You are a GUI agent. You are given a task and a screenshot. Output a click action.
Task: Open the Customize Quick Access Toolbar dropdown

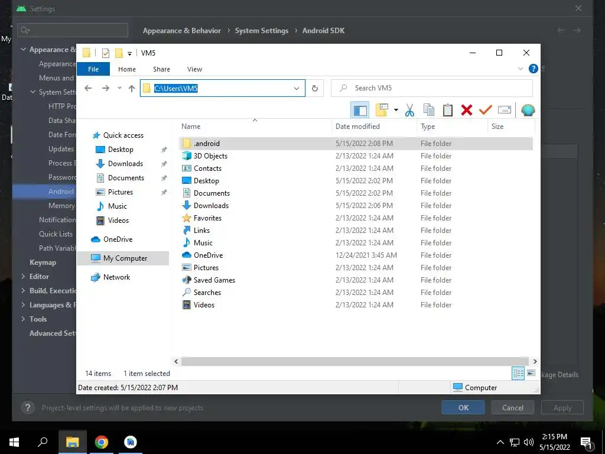pyautogui.click(x=129, y=53)
